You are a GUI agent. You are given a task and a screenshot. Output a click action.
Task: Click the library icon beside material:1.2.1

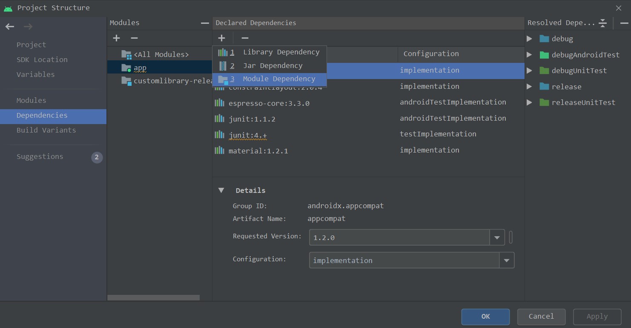click(219, 150)
